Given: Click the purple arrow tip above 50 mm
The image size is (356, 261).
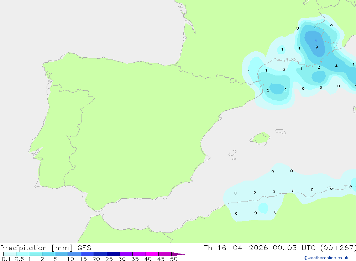Looking at the screenshot, I should click(x=178, y=254).
